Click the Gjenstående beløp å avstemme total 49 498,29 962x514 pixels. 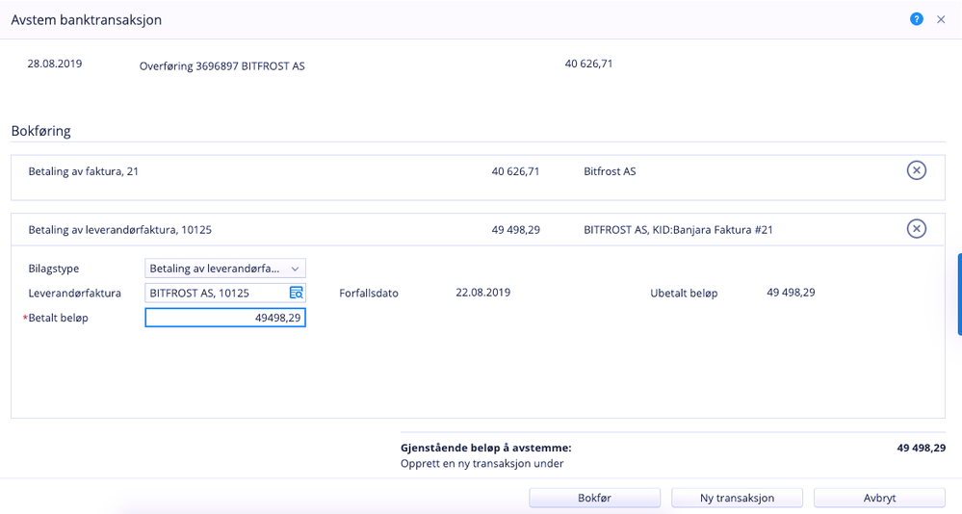pos(921,448)
